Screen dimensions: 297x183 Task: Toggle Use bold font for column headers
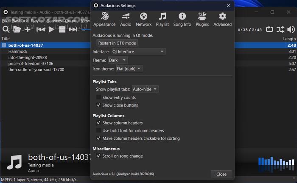coord(99,131)
